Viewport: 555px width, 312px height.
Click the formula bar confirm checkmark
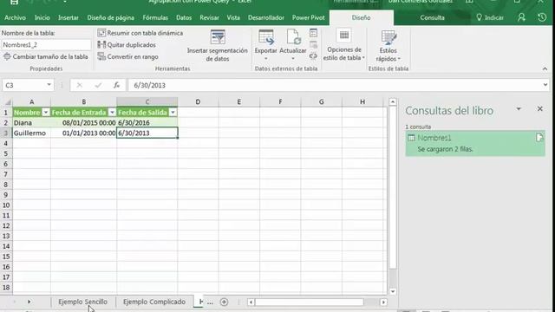98,85
